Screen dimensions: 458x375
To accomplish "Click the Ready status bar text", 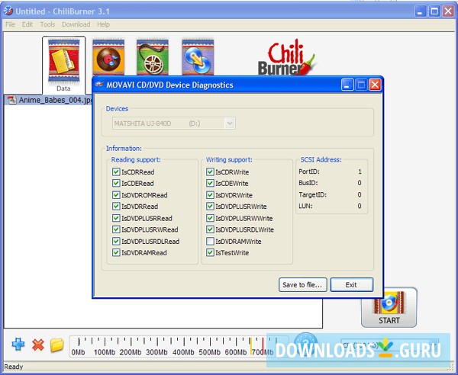I will [14, 367].
